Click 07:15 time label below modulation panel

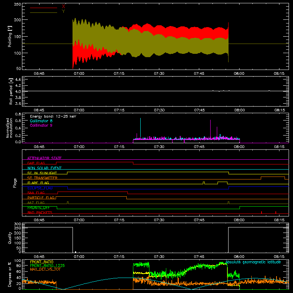click(x=119, y=147)
